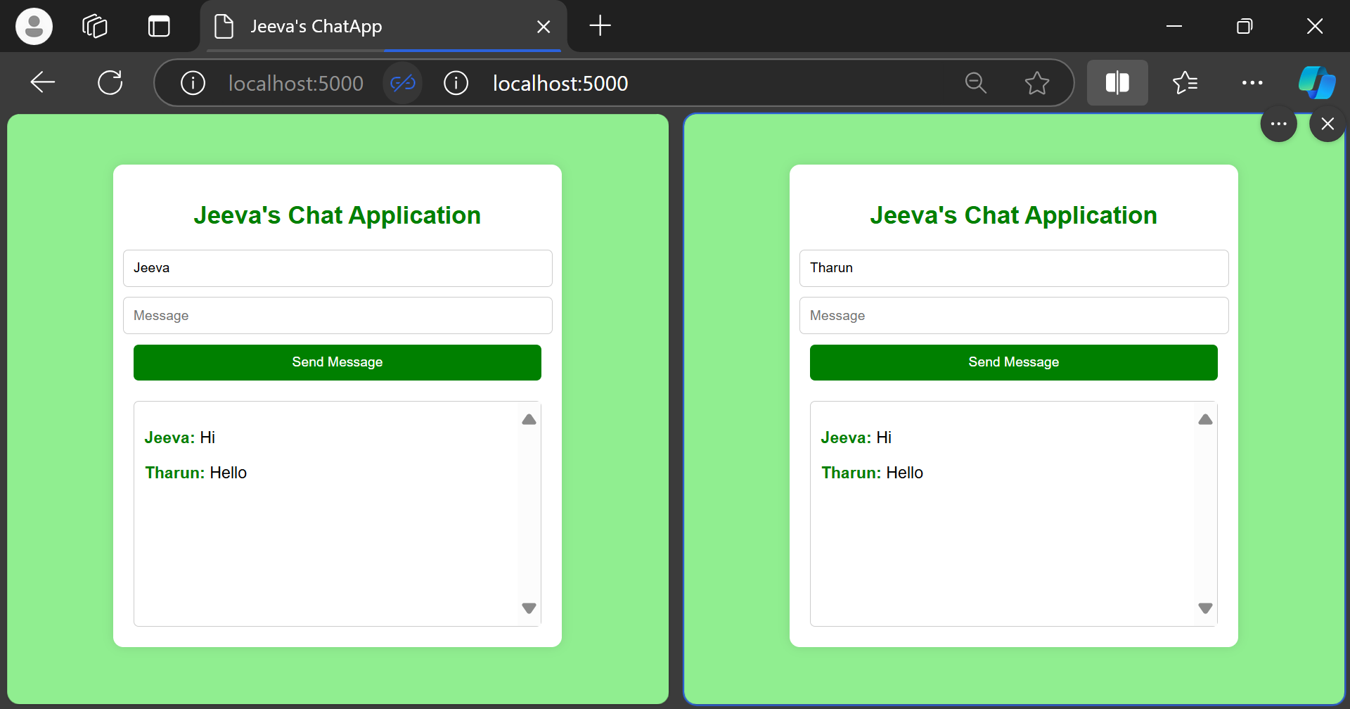The height and width of the screenshot is (709, 1350).
Task: View site info for right split pane
Action: tap(456, 83)
